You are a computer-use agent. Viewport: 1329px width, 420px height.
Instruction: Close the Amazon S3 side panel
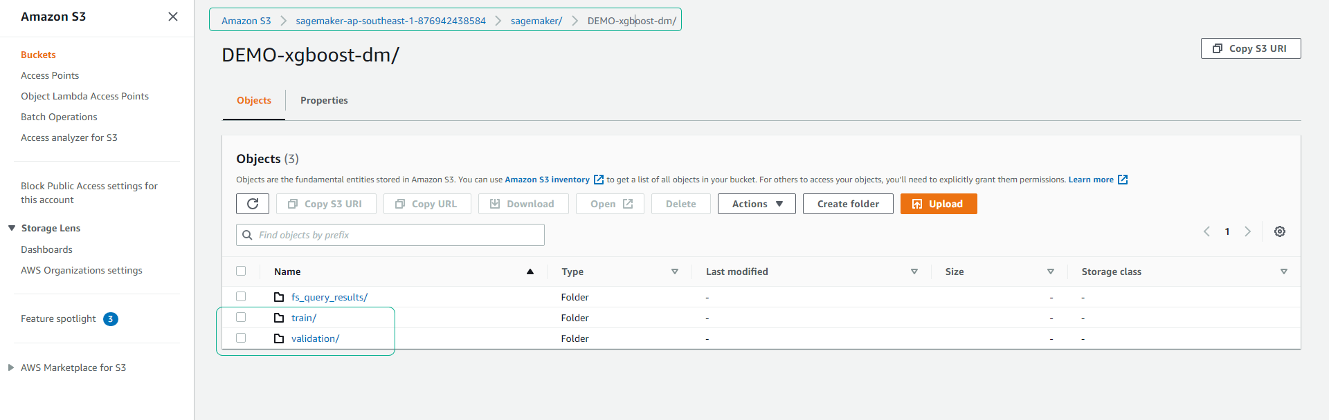click(173, 17)
